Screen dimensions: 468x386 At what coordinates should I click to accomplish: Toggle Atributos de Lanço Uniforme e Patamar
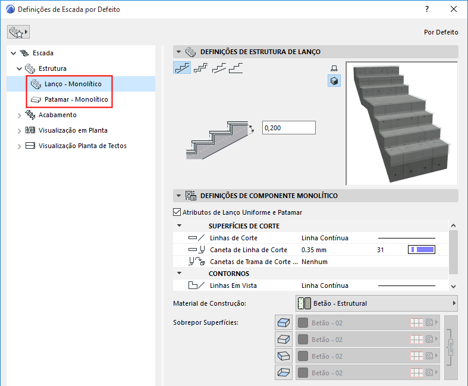click(x=177, y=212)
